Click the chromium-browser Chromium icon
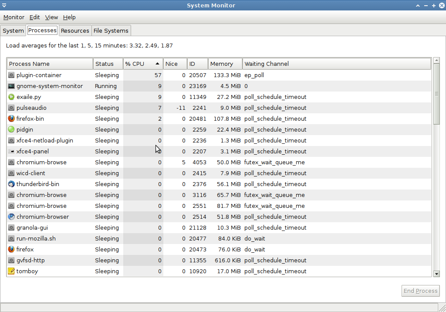Viewport: 446px width, 312px height. pos(11,217)
